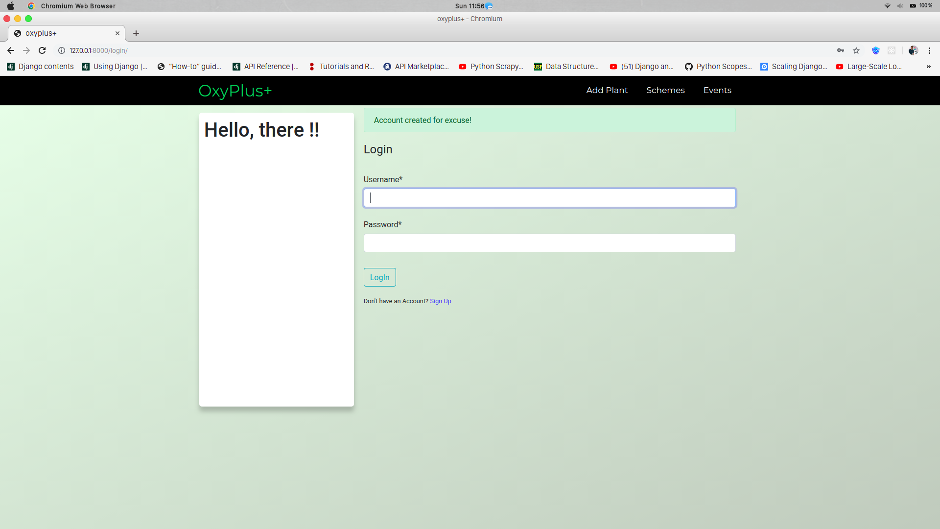Focus the Password input field
The width and height of the screenshot is (940, 529).
pos(549,243)
